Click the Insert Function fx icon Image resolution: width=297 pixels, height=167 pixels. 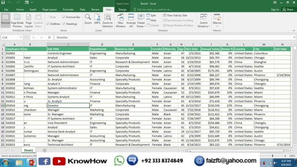point(50,38)
